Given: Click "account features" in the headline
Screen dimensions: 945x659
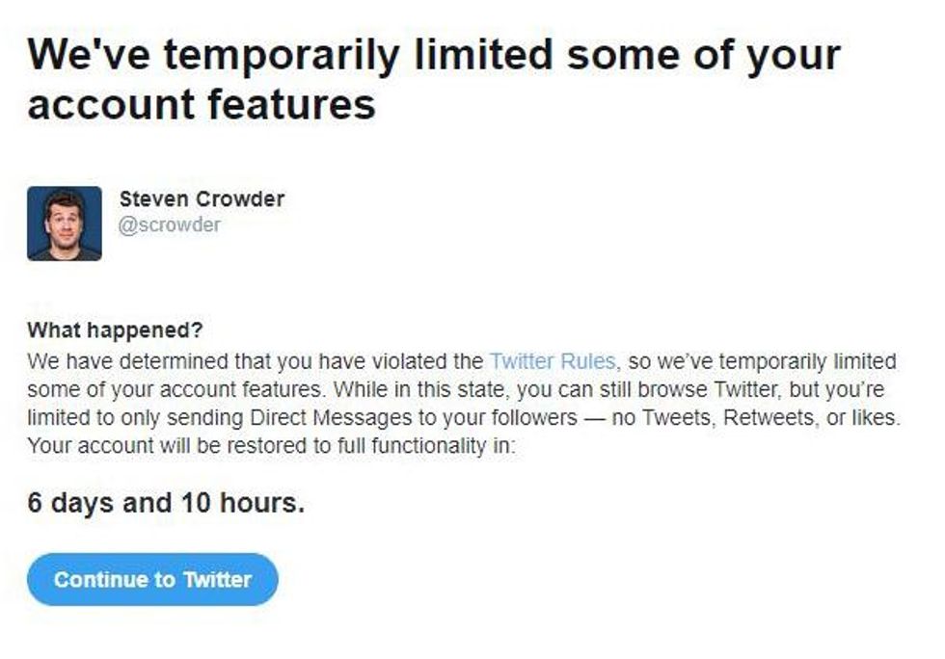Looking at the screenshot, I should [202, 103].
